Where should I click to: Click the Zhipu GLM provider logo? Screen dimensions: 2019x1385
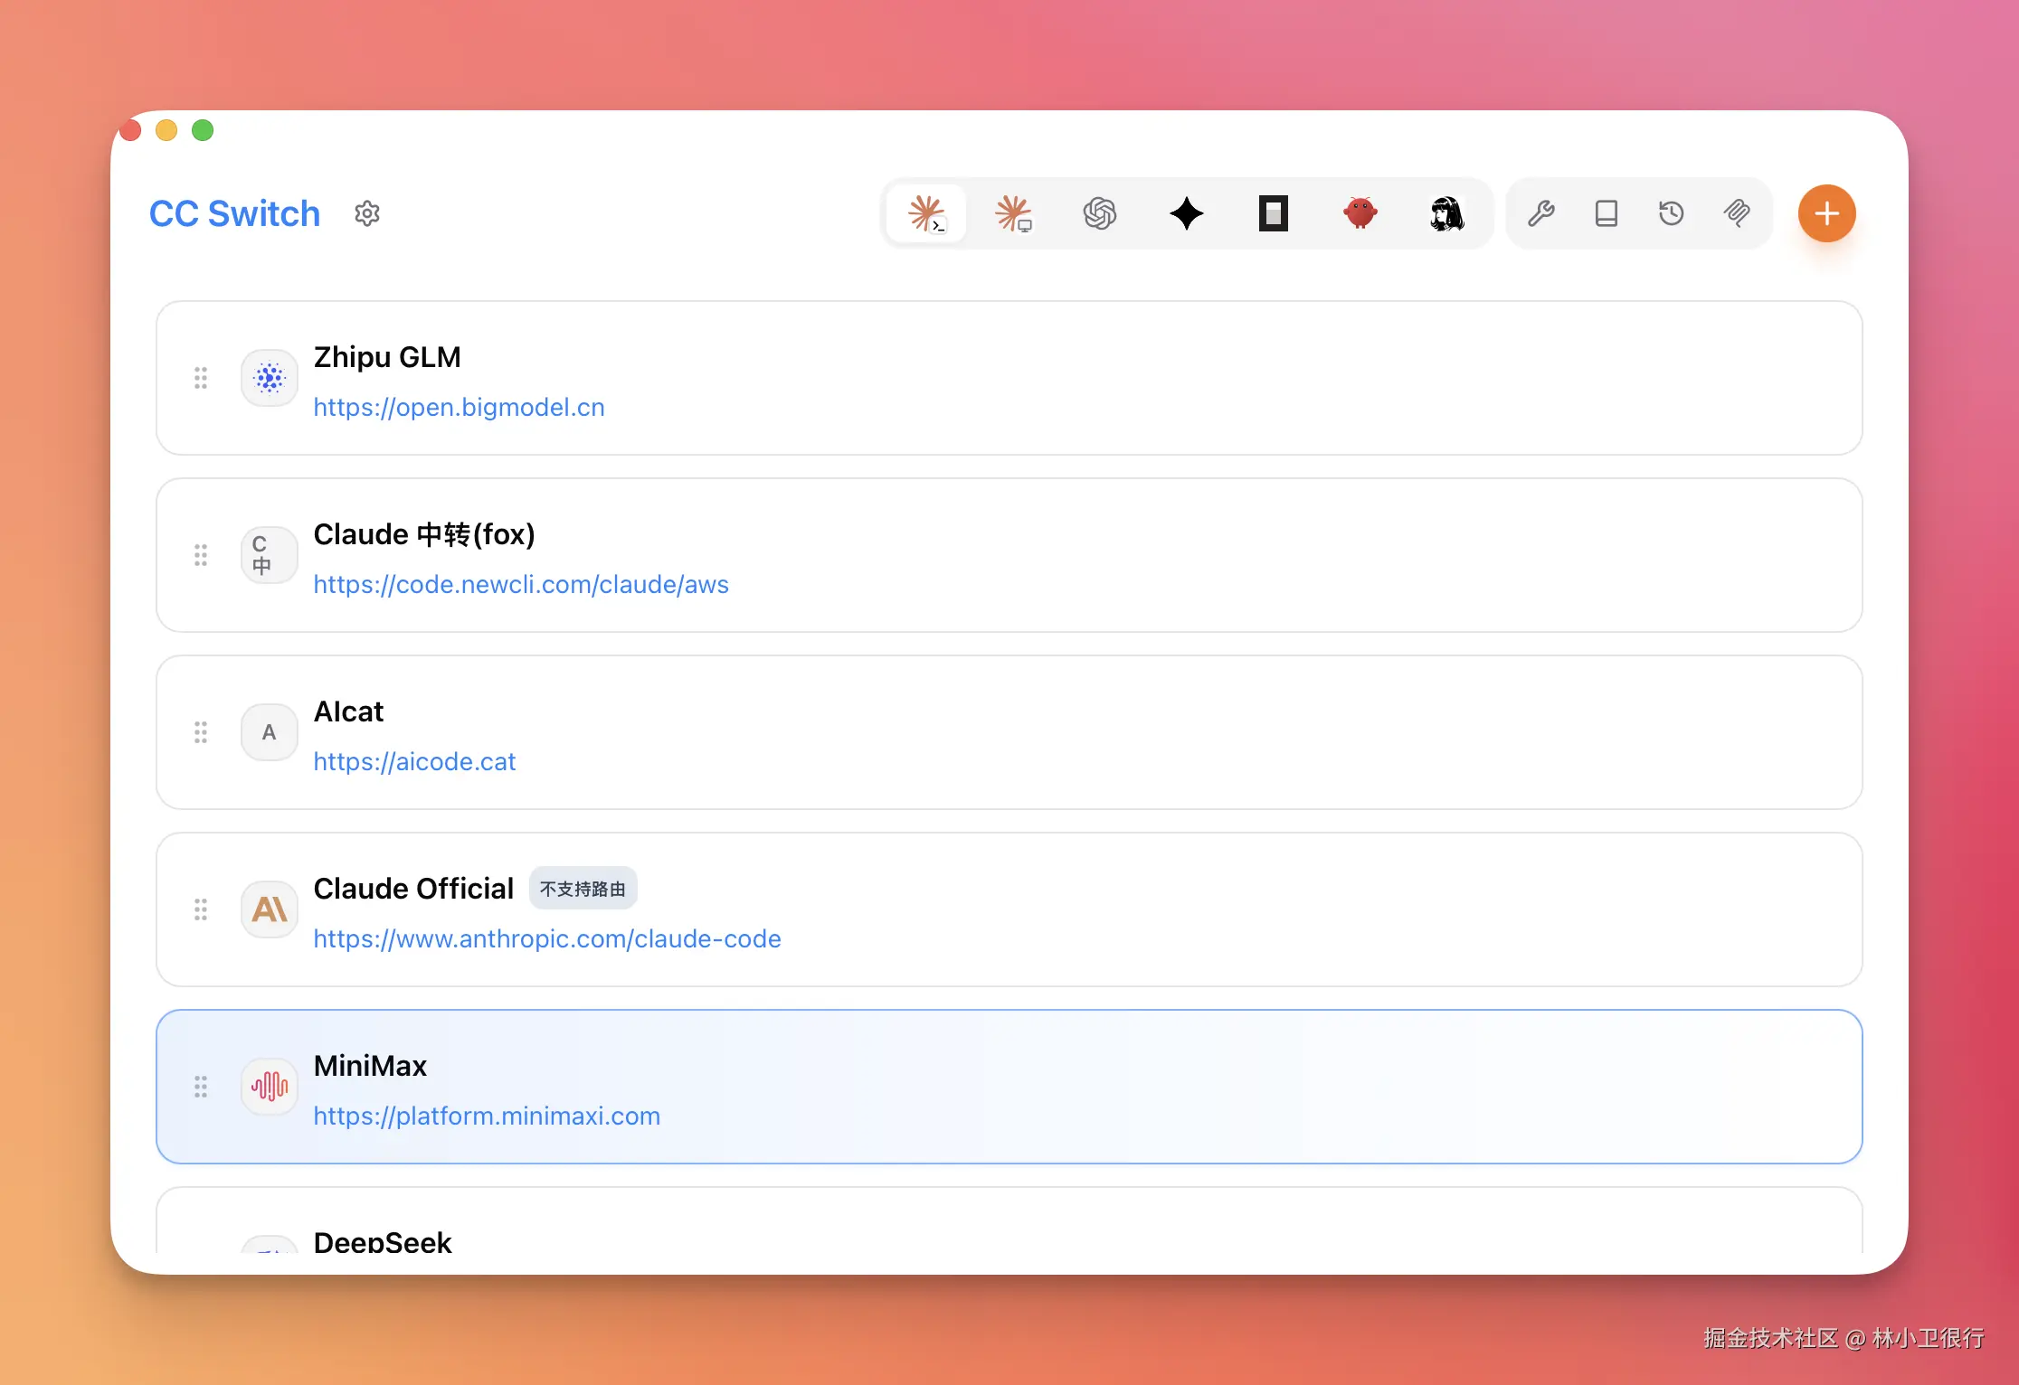270,378
